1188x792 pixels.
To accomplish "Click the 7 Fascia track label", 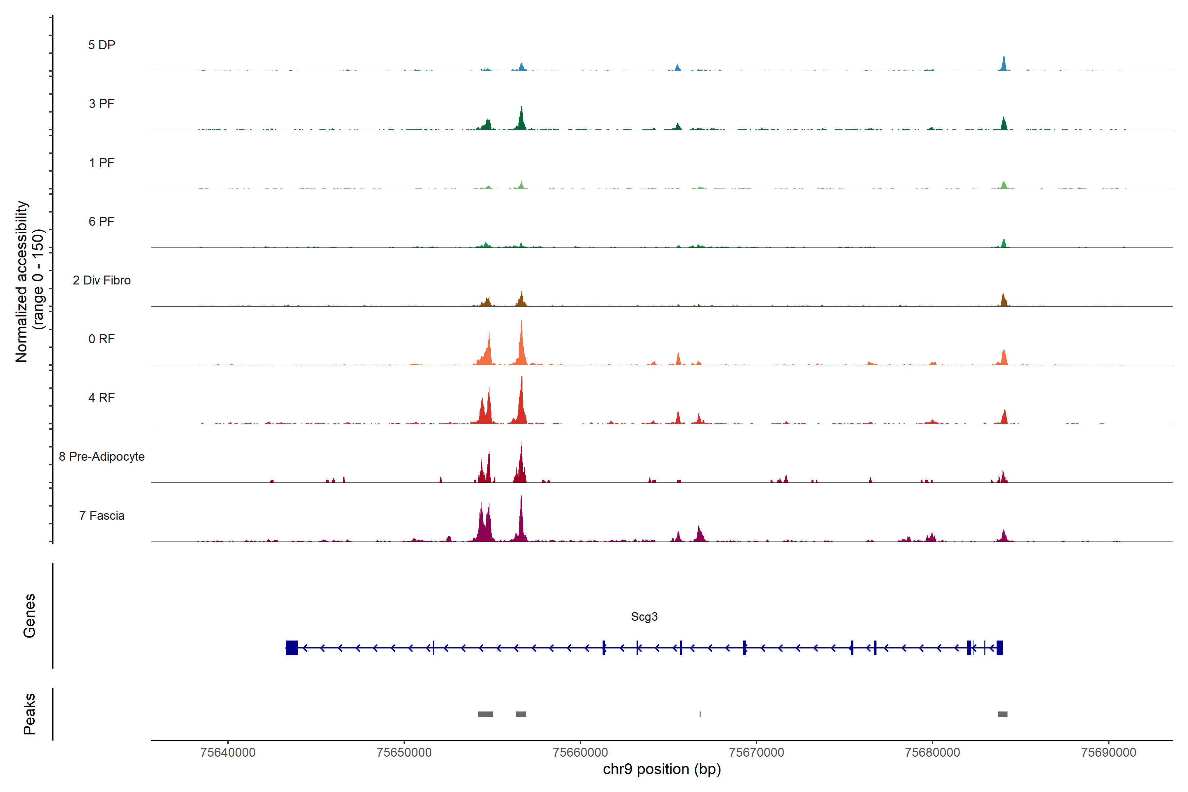I will [x=102, y=515].
